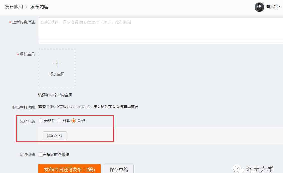The height and width of the screenshot is (173, 283).
Task: Select the 群聊 radio option
Action: point(59,121)
